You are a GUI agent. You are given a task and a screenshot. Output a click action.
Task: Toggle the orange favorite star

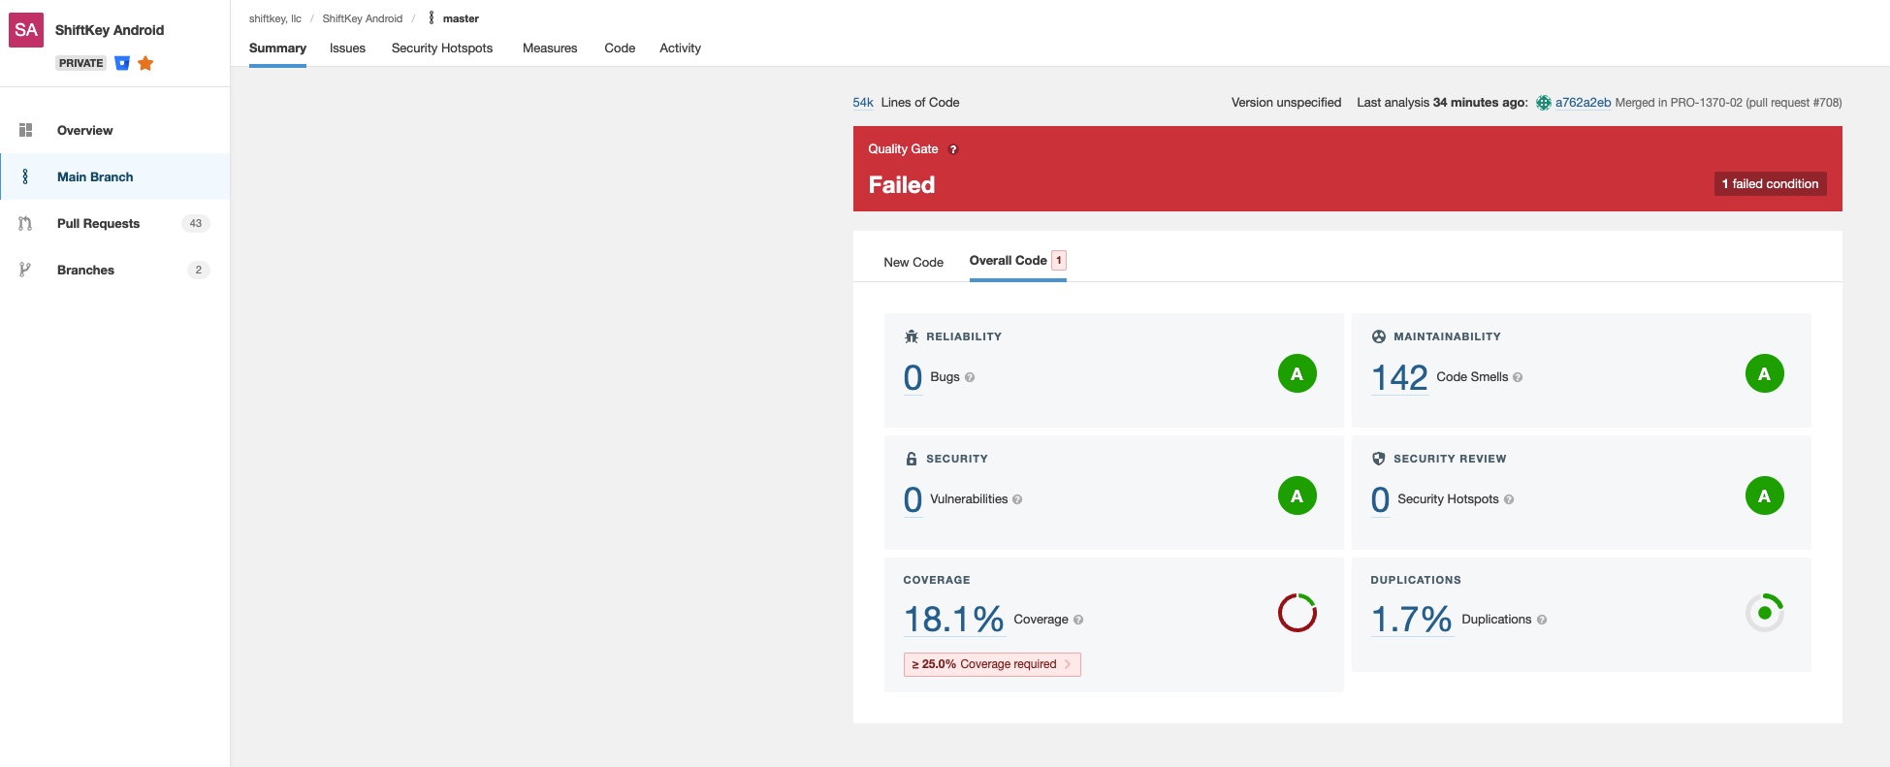[145, 63]
